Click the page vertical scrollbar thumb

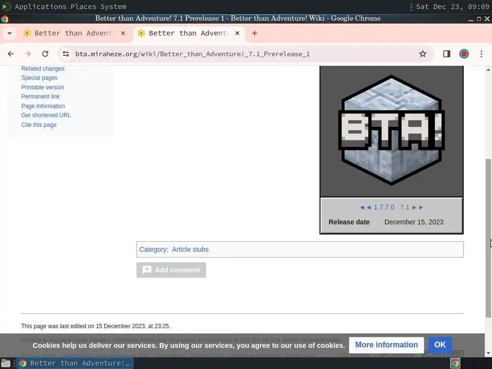point(488,238)
